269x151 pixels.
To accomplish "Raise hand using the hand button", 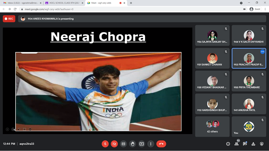I will coord(132,144).
